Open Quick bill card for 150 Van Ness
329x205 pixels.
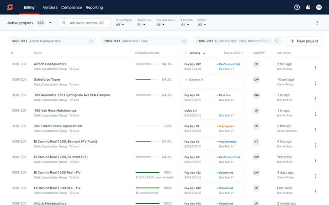[212, 113]
